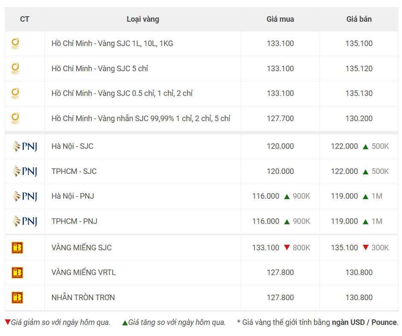
Task: Click the CT column header
Action: tap(25, 19)
